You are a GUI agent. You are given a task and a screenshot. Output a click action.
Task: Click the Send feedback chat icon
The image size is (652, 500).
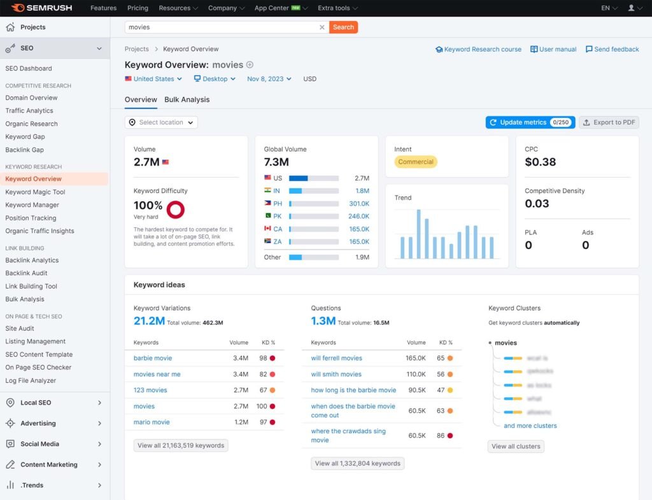click(589, 50)
